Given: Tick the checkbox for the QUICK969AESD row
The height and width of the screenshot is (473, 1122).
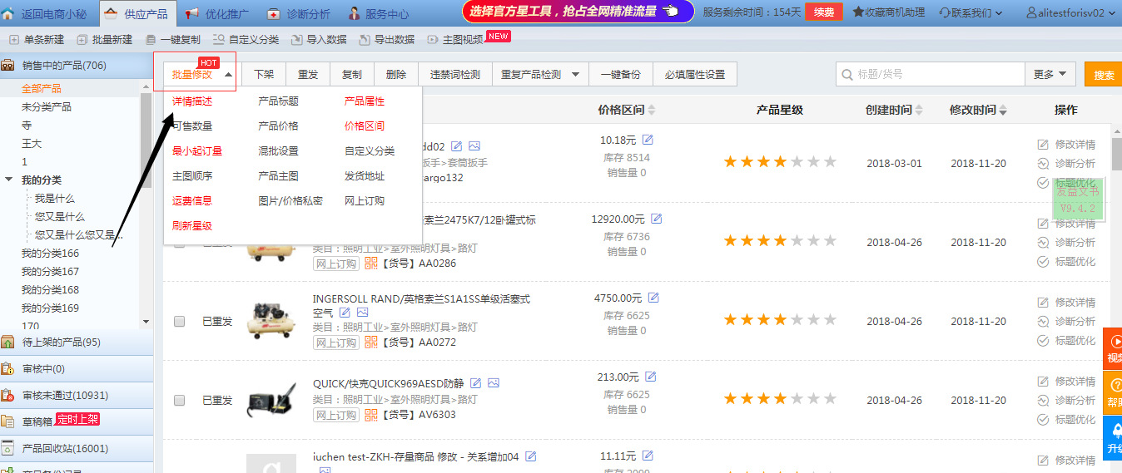Looking at the screenshot, I should click(179, 400).
